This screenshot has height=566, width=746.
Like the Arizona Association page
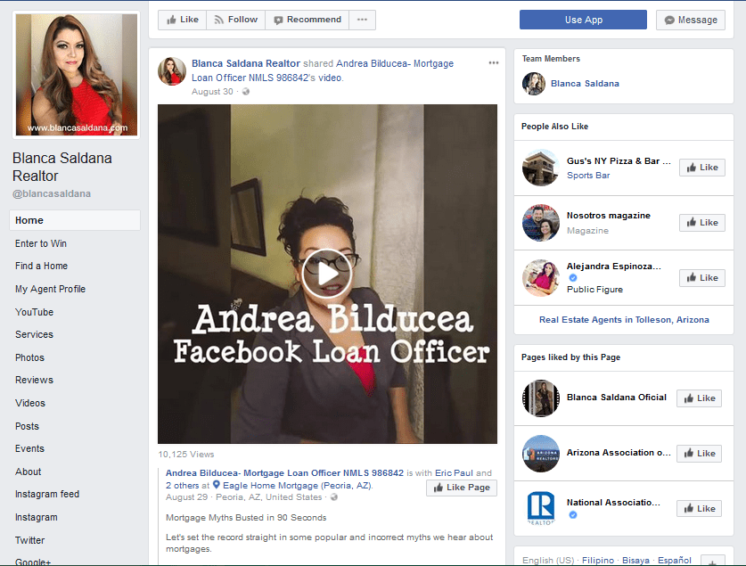tap(699, 454)
